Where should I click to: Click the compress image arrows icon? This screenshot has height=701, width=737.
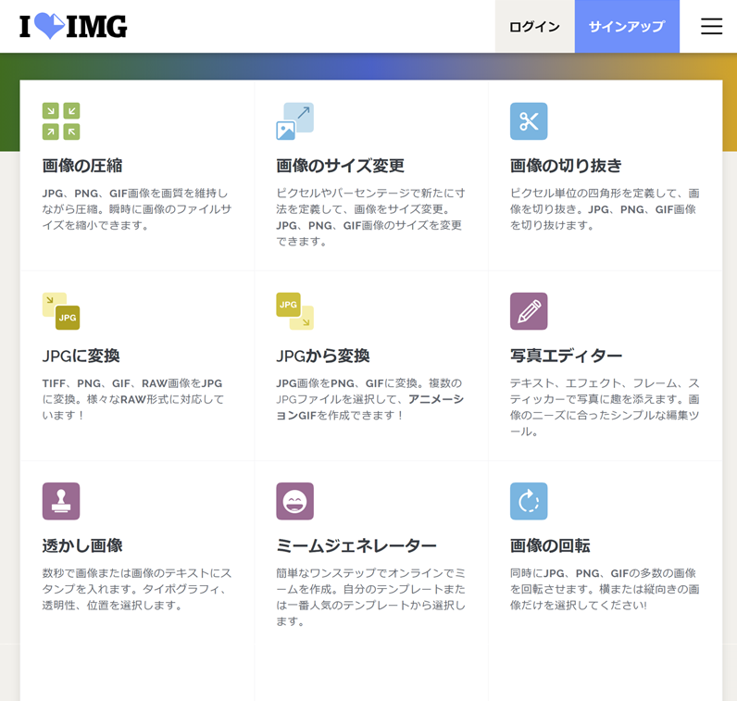point(61,121)
